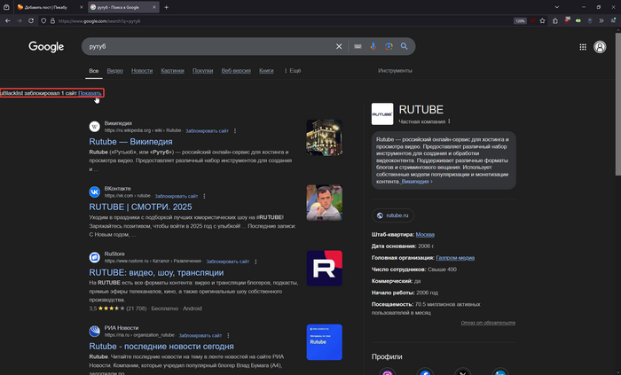The image size is (621, 375).
Task: Expand the toolbar overflow chevrons
Action: (601, 21)
